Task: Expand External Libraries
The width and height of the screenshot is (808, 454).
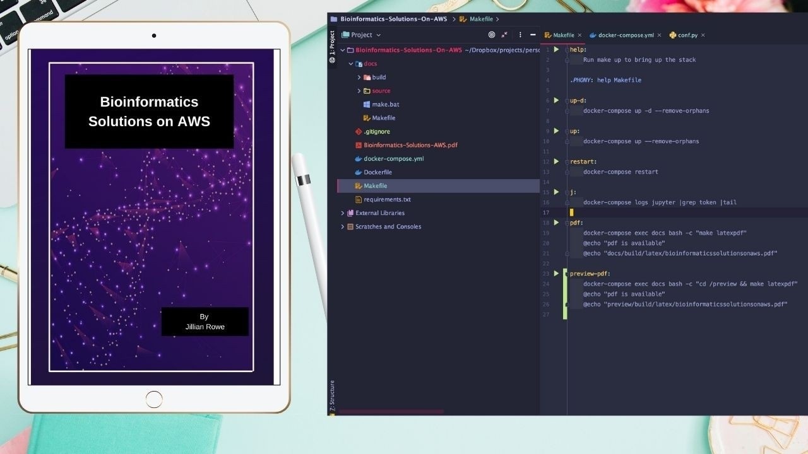Action: (x=343, y=213)
